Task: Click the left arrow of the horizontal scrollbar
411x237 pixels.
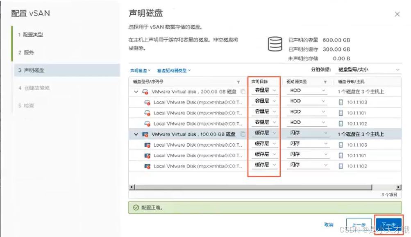Action: click(x=132, y=187)
